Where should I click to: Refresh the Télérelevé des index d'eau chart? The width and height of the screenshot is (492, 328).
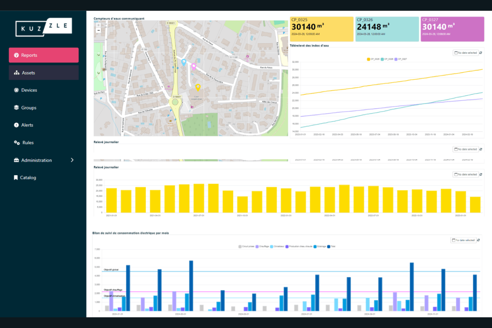point(481,53)
